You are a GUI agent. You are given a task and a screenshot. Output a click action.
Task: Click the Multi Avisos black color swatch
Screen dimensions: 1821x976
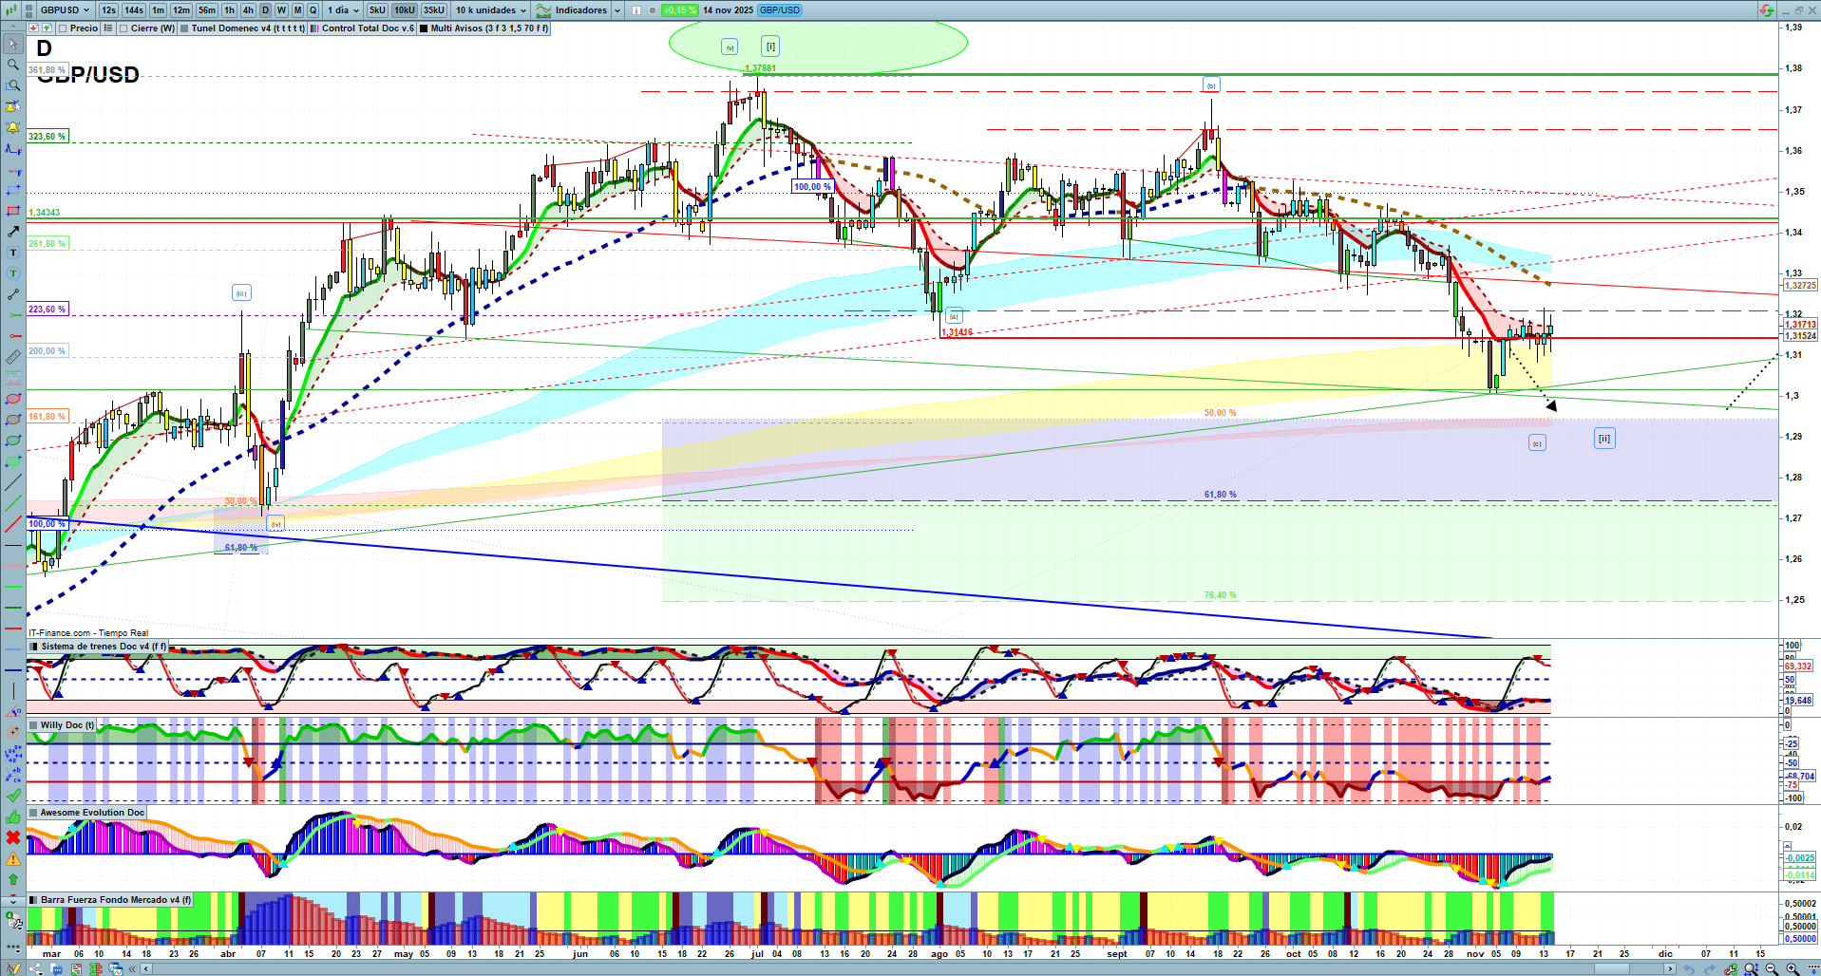(425, 28)
